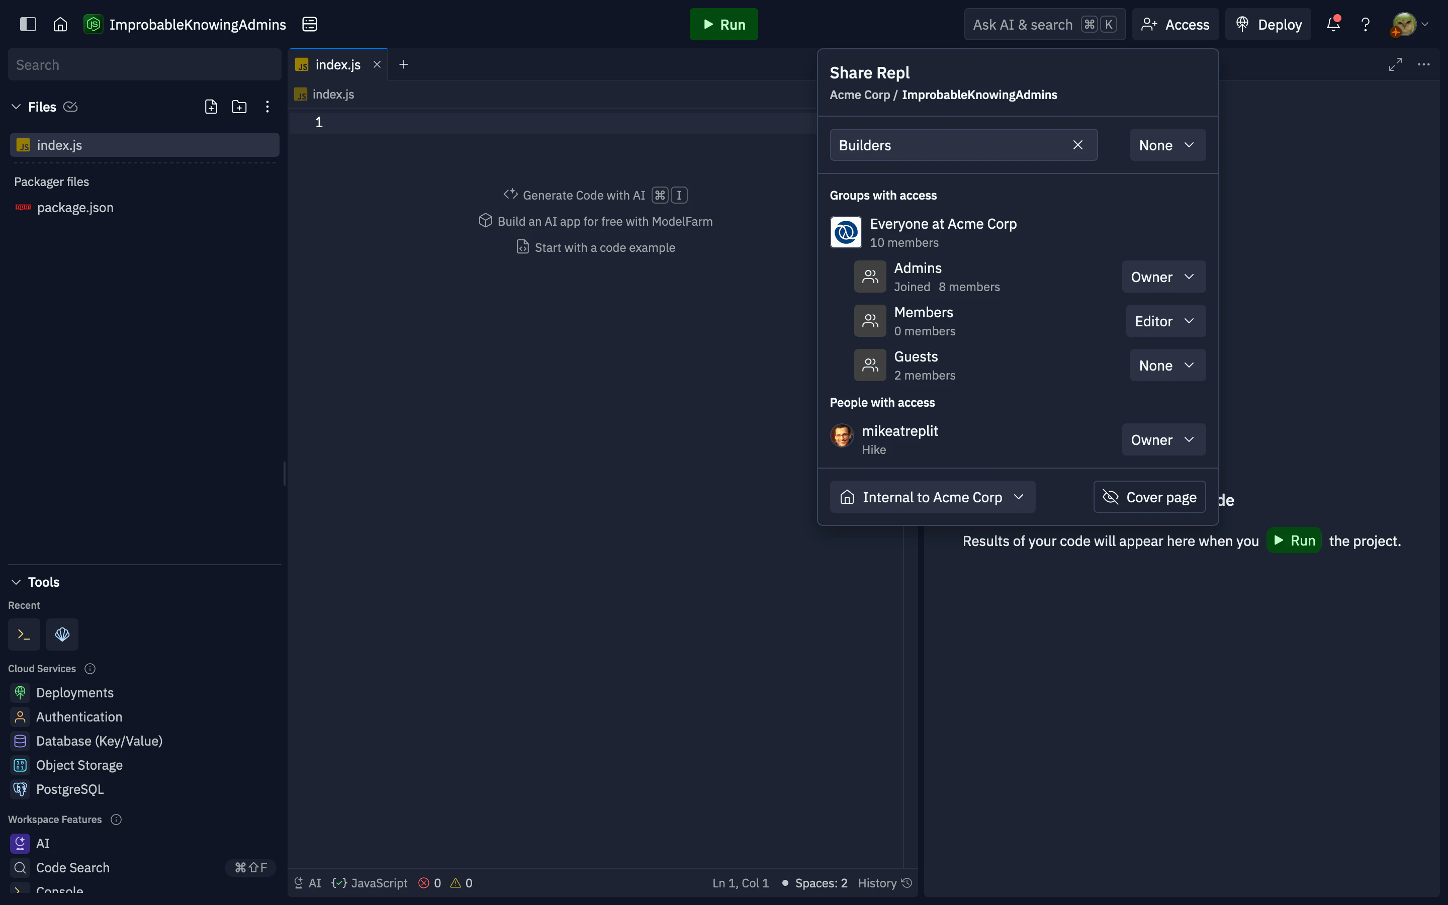This screenshot has width=1448, height=905.
Task: Open the Node.js repl logo icon
Action: 93,24
